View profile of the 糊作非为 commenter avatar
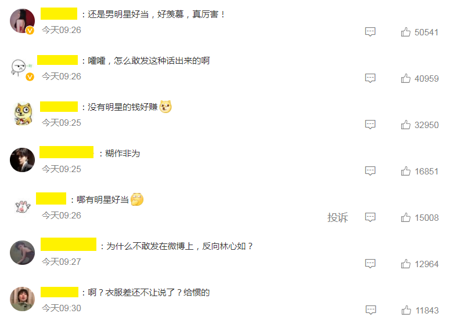 [x=22, y=160]
